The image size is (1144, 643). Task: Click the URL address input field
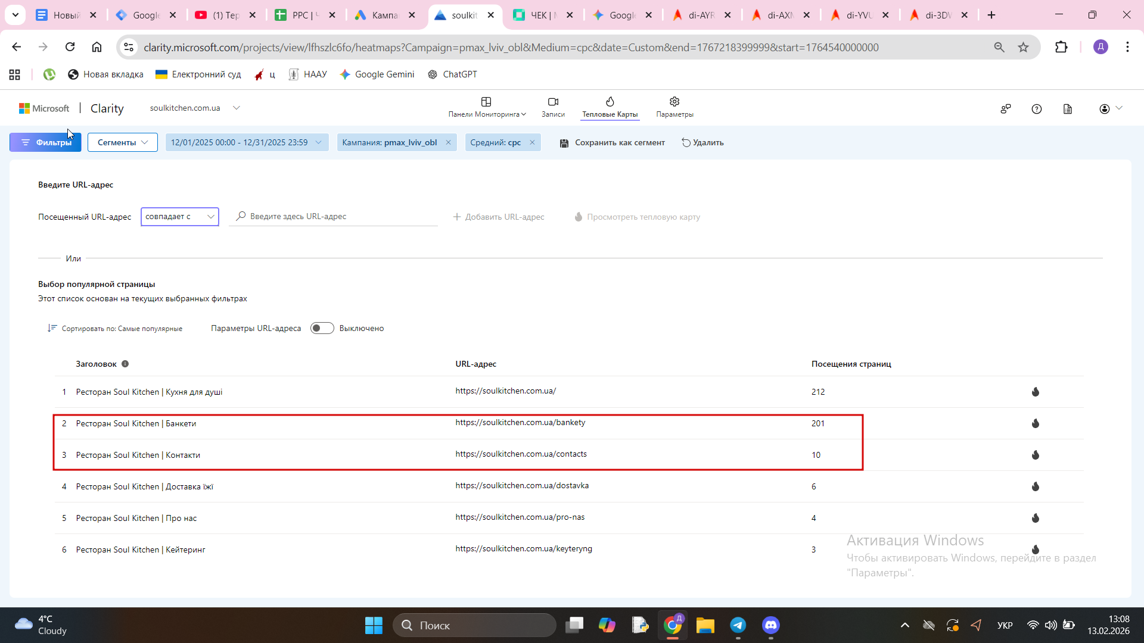340,217
